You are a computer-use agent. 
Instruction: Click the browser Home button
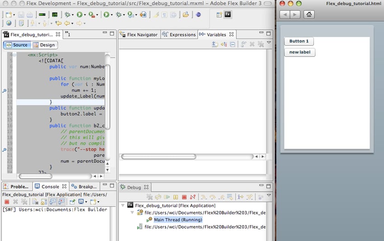tap(309, 14)
